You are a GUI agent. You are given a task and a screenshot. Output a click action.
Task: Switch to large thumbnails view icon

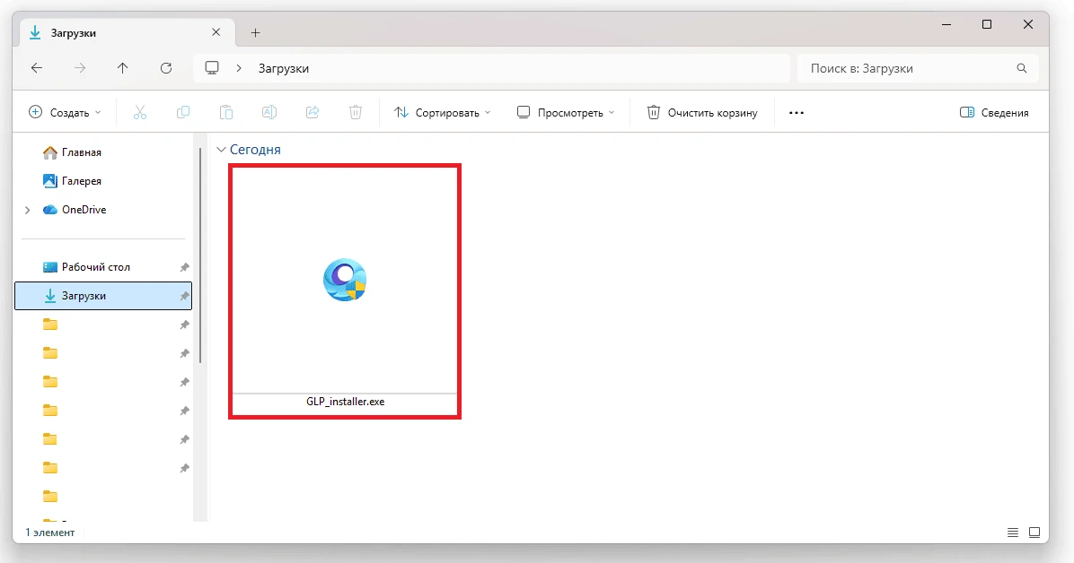coord(1034,533)
